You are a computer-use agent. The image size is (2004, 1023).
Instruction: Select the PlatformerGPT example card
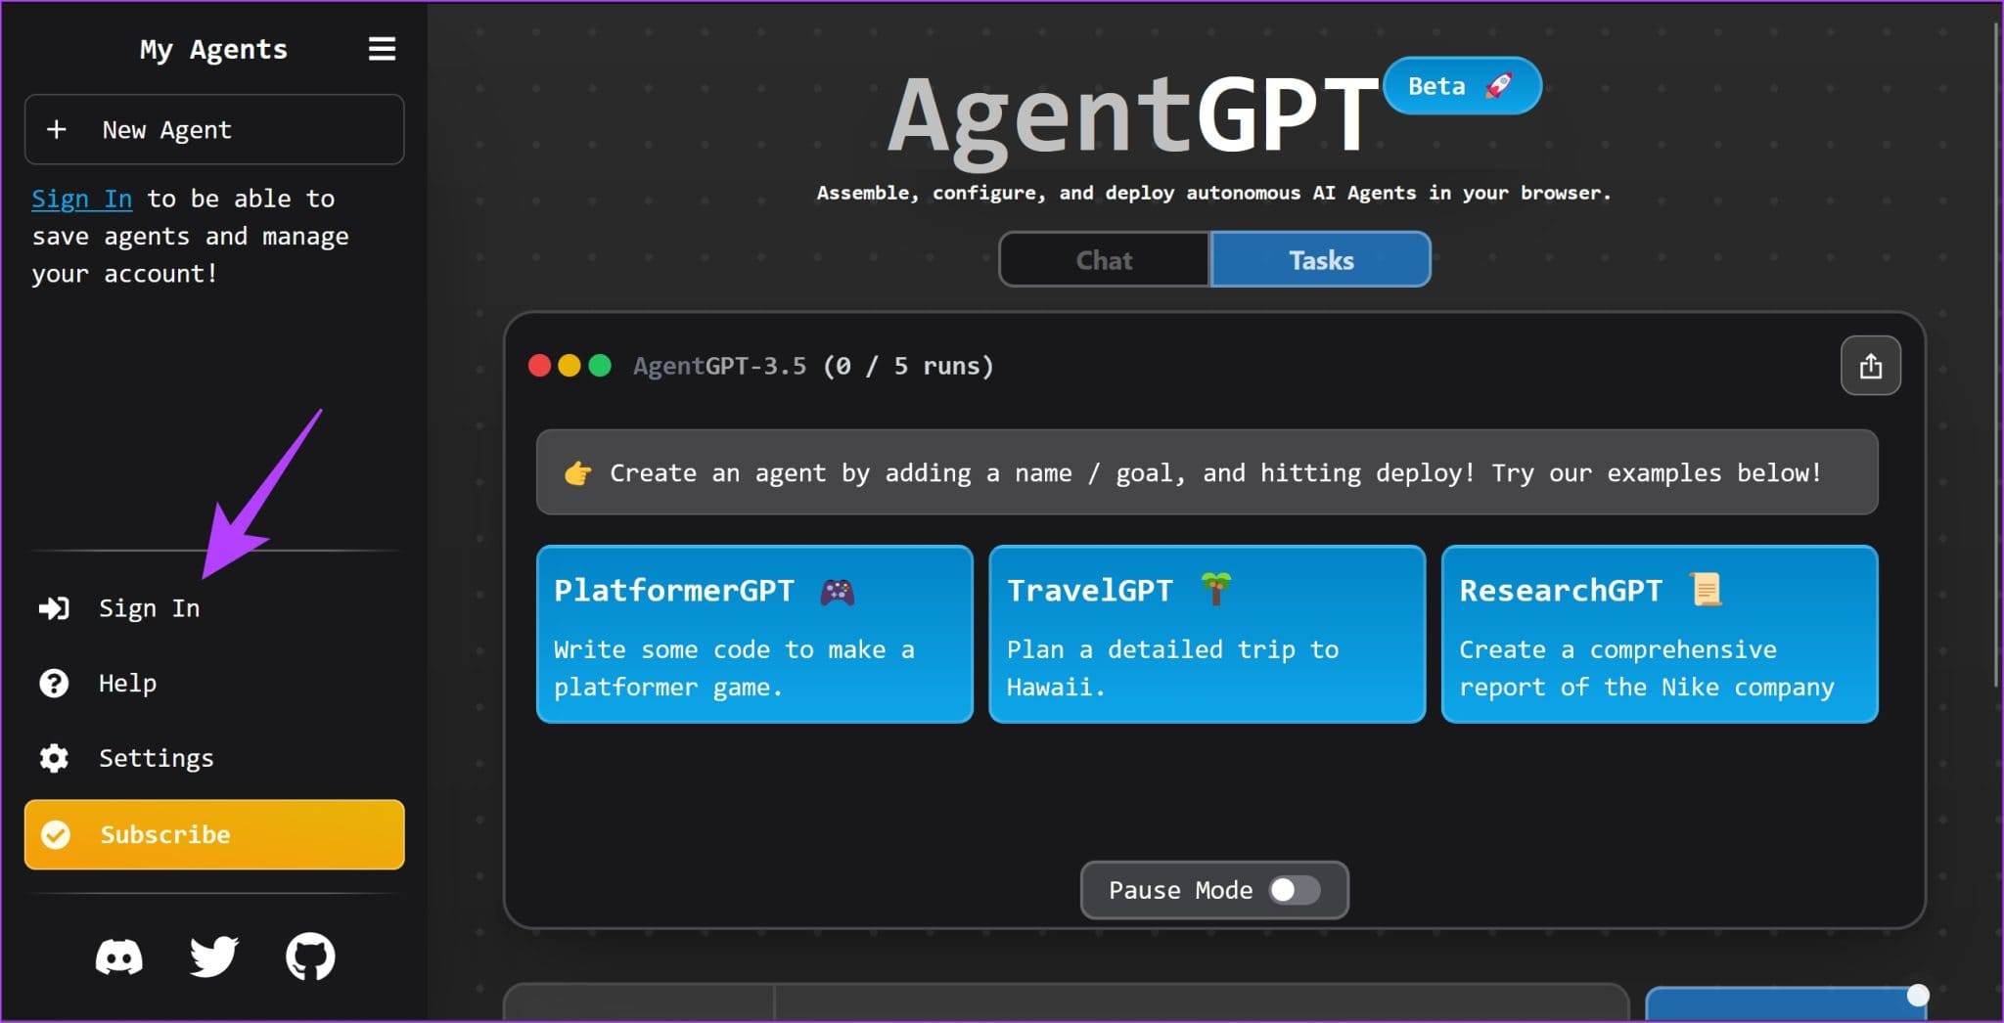[754, 634]
